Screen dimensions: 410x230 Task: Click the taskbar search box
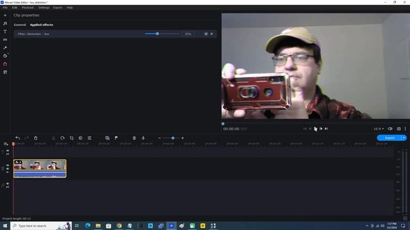[41, 226]
